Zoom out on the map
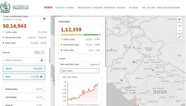Viewport: 186px width, 106px height. (x=179, y=31)
